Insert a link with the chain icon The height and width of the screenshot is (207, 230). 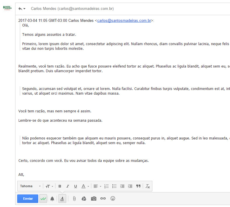tap(103, 199)
